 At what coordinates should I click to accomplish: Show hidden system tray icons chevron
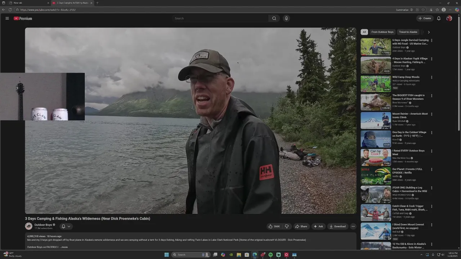pyautogui.click(x=421, y=255)
